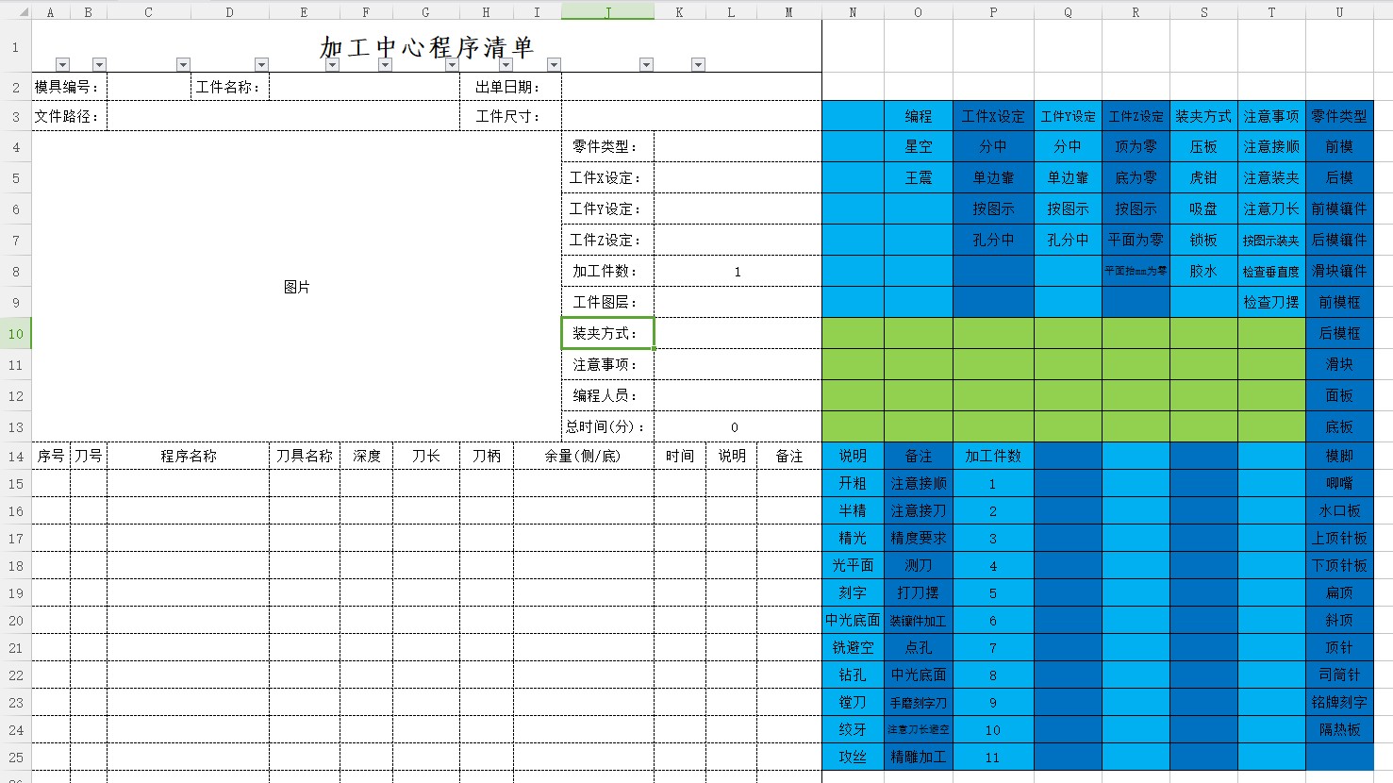1393x783 pixels.
Task: Select the 工件尺寸 label cell
Action: pyautogui.click(x=510, y=116)
